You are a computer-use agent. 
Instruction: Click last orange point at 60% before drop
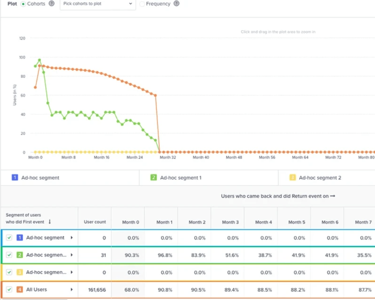point(156,95)
